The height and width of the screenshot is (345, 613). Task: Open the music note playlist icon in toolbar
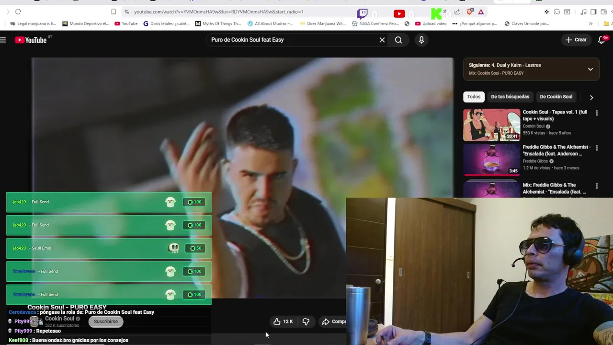pos(583,11)
